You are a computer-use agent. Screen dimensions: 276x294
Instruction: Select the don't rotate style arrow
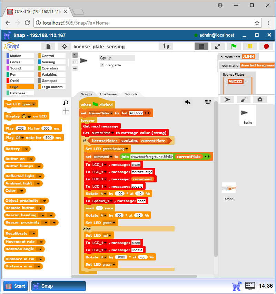(75, 69)
